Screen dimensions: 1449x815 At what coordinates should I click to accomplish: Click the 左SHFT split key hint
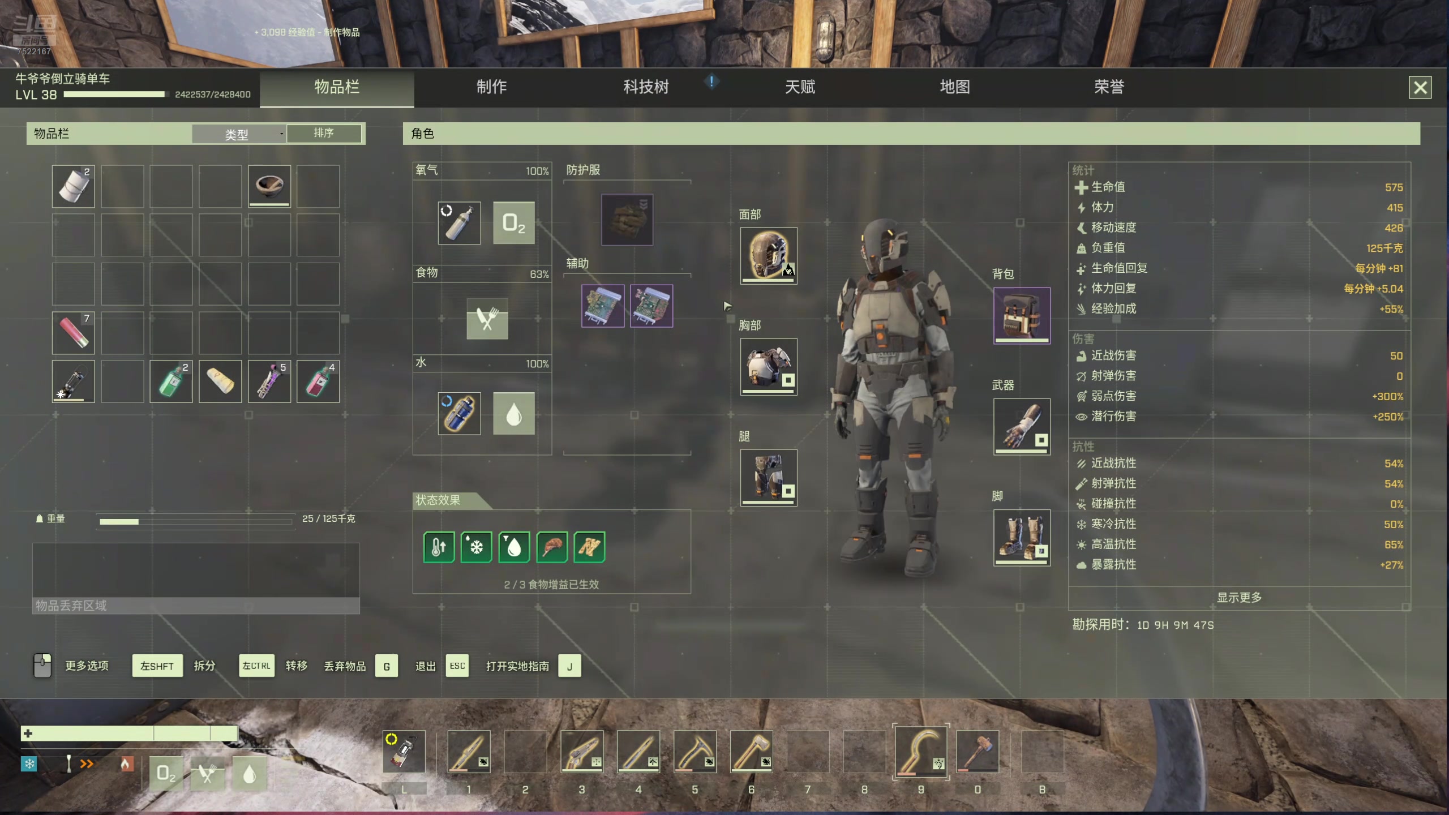click(157, 666)
